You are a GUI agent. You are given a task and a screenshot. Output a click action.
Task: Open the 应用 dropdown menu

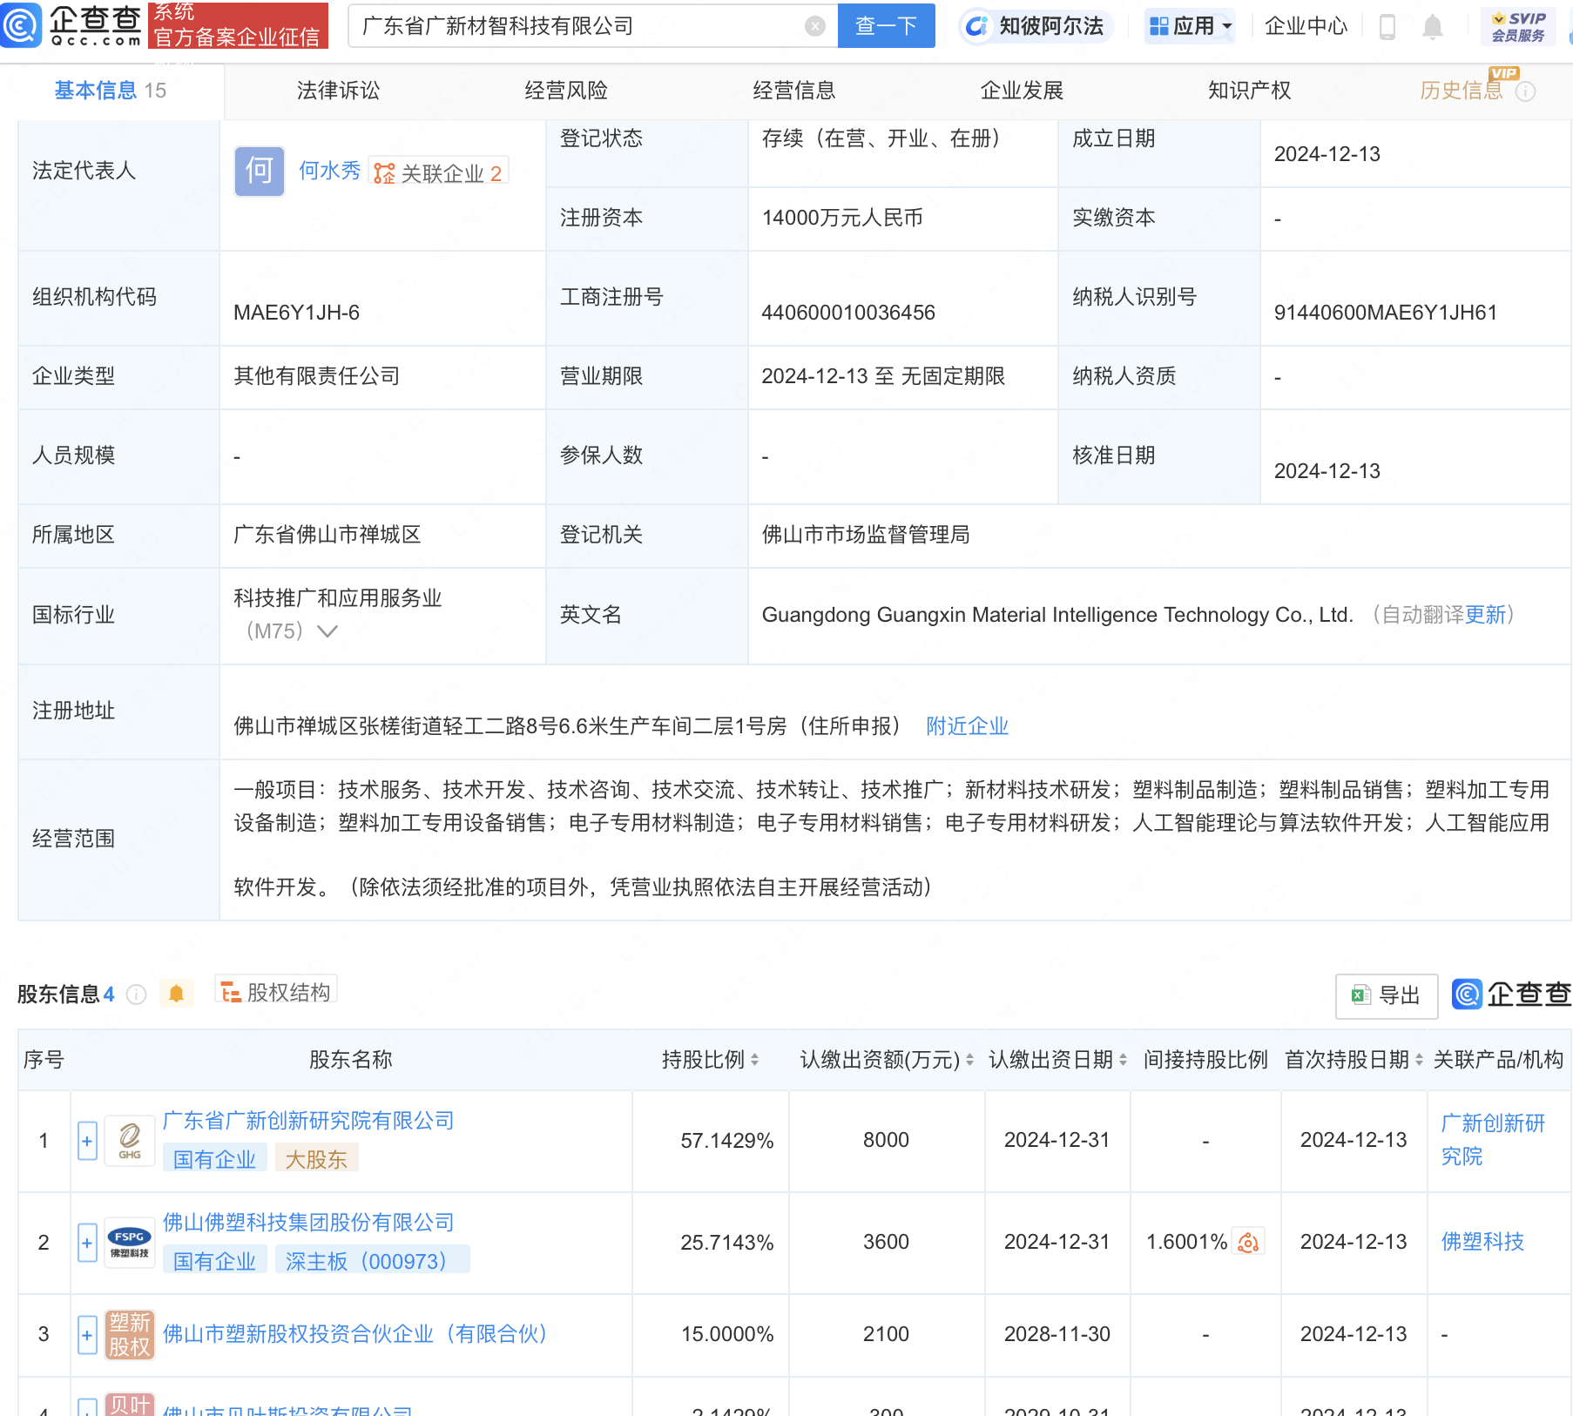pyautogui.click(x=1190, y=26)
